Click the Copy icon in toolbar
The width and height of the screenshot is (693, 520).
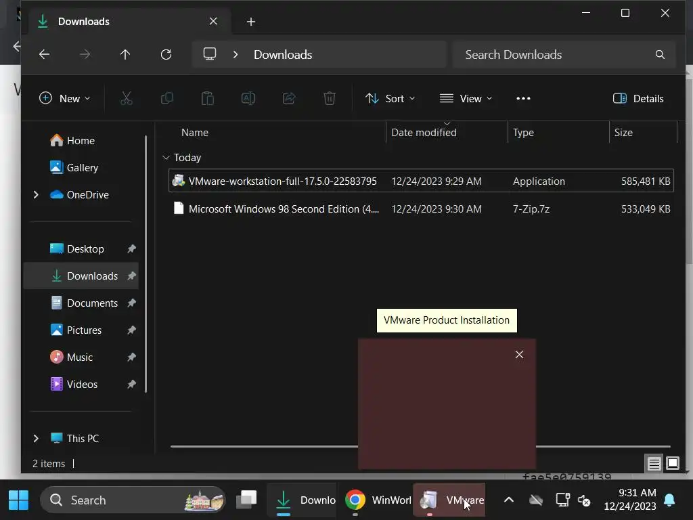(167, 98)
